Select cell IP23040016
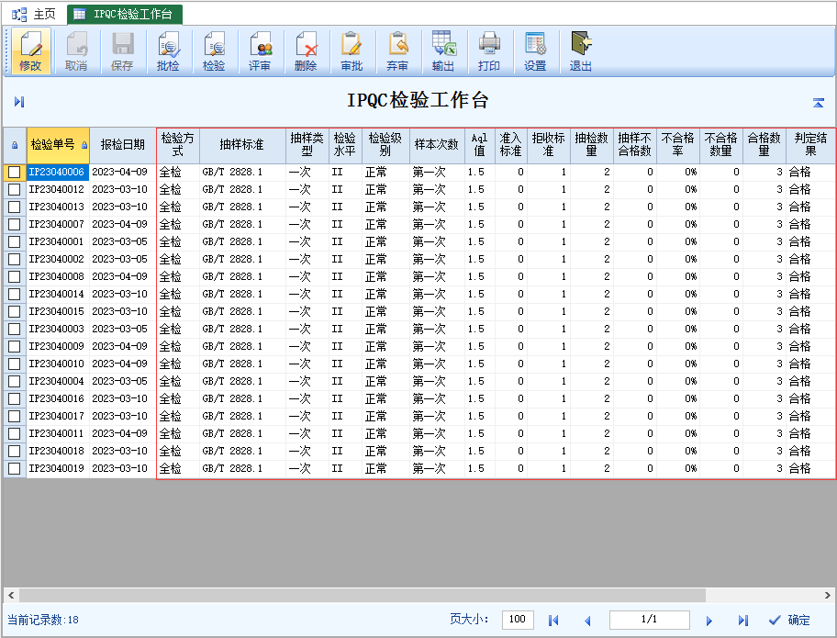The width and height of the screenshot is (837, 638). (58, 398)
